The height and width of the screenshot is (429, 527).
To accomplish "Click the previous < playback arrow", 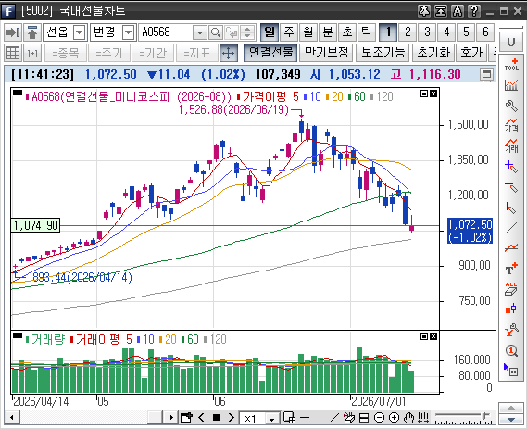I will (201, 418).
